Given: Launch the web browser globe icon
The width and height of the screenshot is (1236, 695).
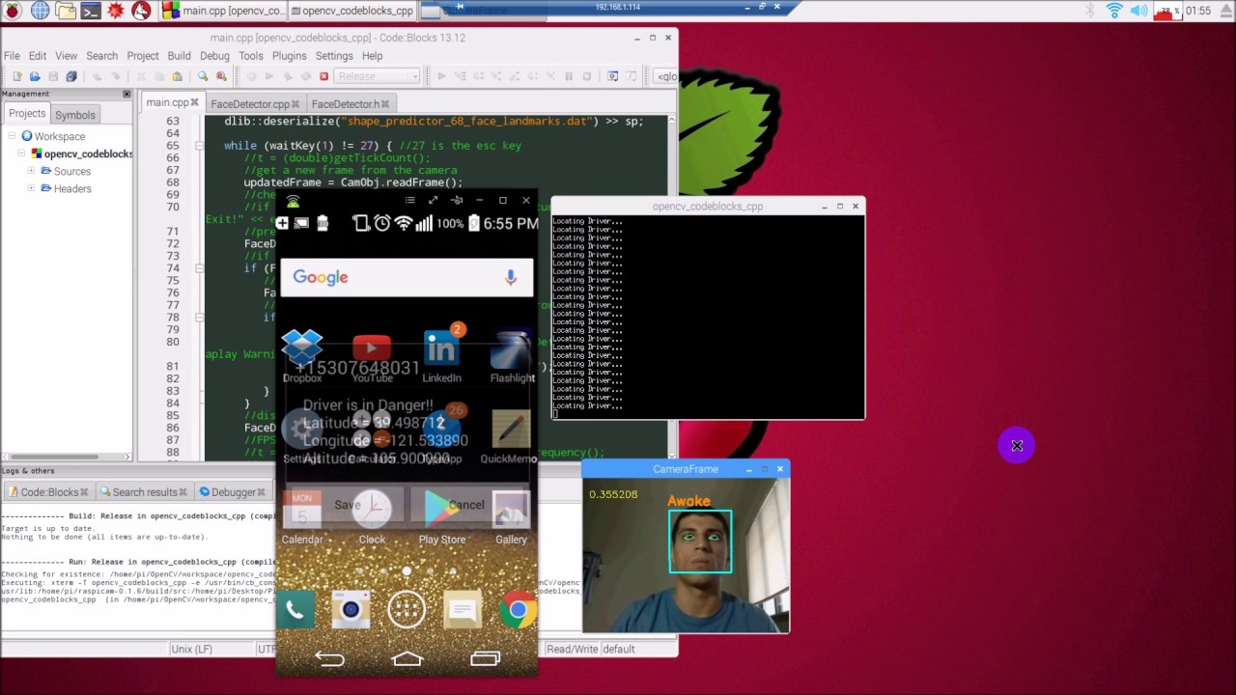Looking at the screenshot, I should coord(40,11).
